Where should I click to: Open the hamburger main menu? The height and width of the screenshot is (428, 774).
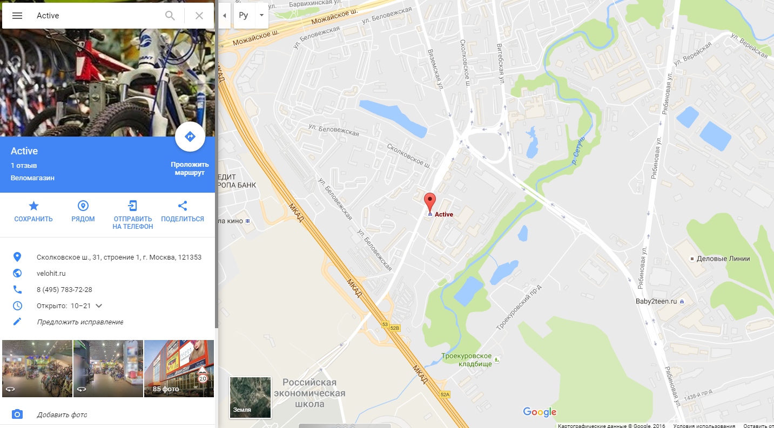coord(17,16)
